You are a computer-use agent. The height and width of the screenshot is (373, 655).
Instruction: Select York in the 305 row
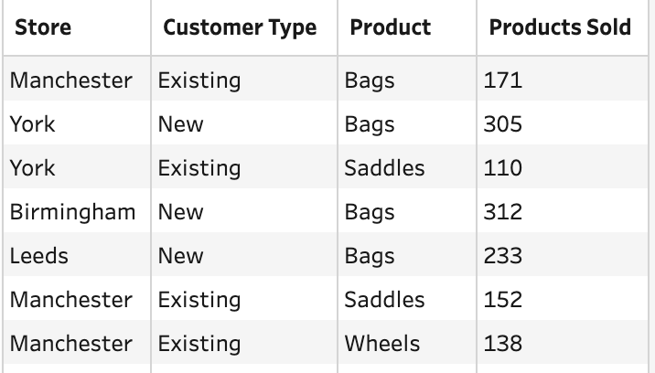coord(33,124)
